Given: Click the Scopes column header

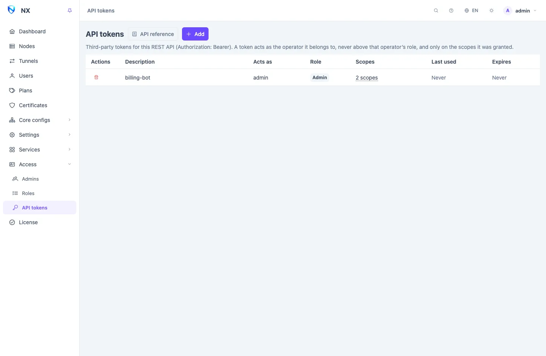Looking at the screenshot, I should point(365,62).
